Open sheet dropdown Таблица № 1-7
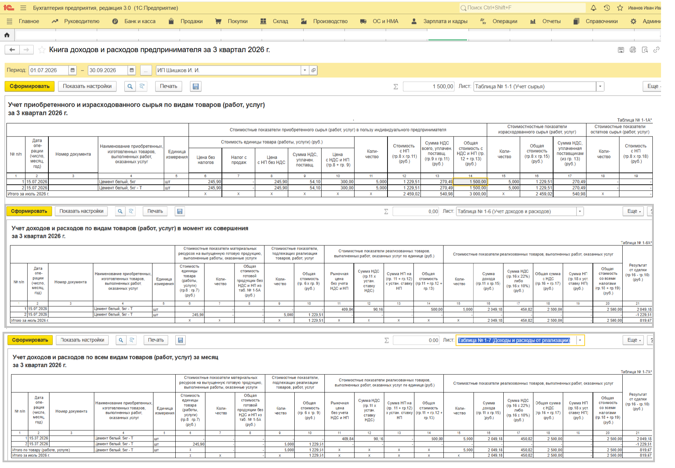 pyautogui.click(x=580, y=340)
